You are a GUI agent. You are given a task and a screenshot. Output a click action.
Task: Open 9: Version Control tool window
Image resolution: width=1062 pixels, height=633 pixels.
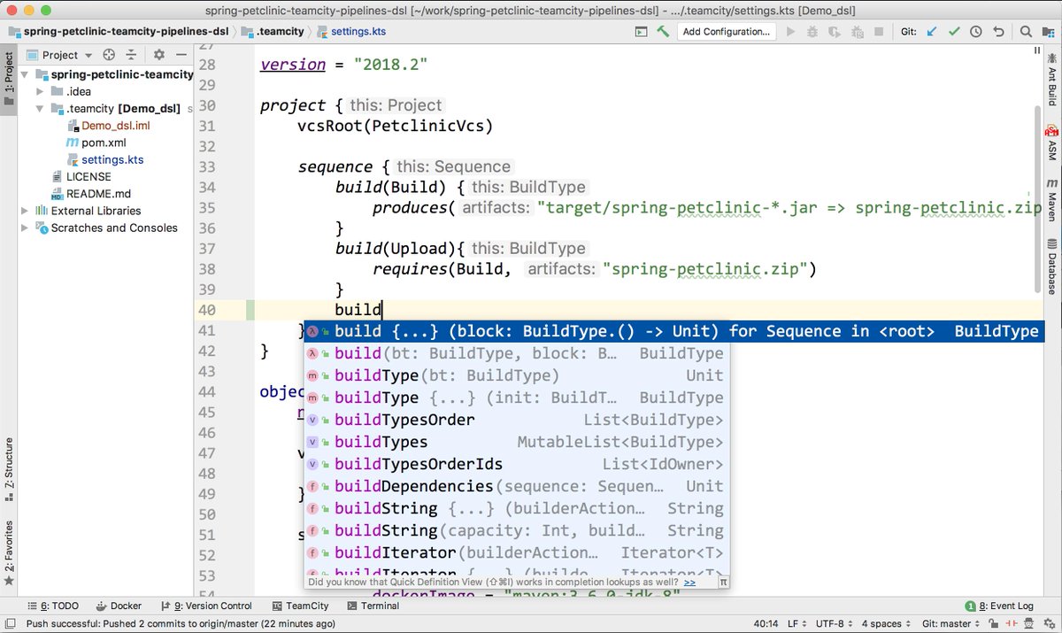click(205, 606)
